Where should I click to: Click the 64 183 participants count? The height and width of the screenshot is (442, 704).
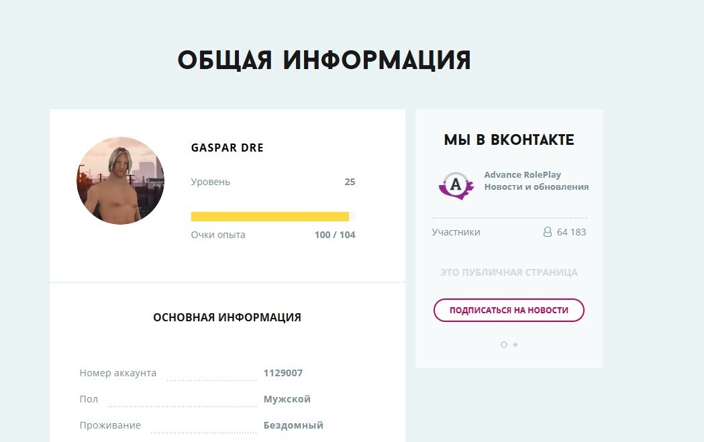571,232
